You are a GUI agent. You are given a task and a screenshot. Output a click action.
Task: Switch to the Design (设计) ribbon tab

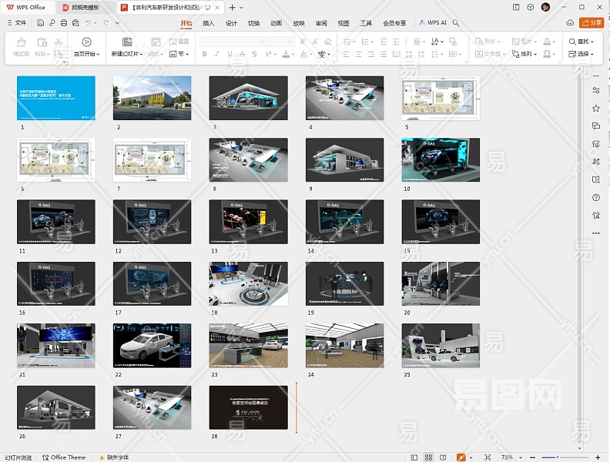coord(231,23)
